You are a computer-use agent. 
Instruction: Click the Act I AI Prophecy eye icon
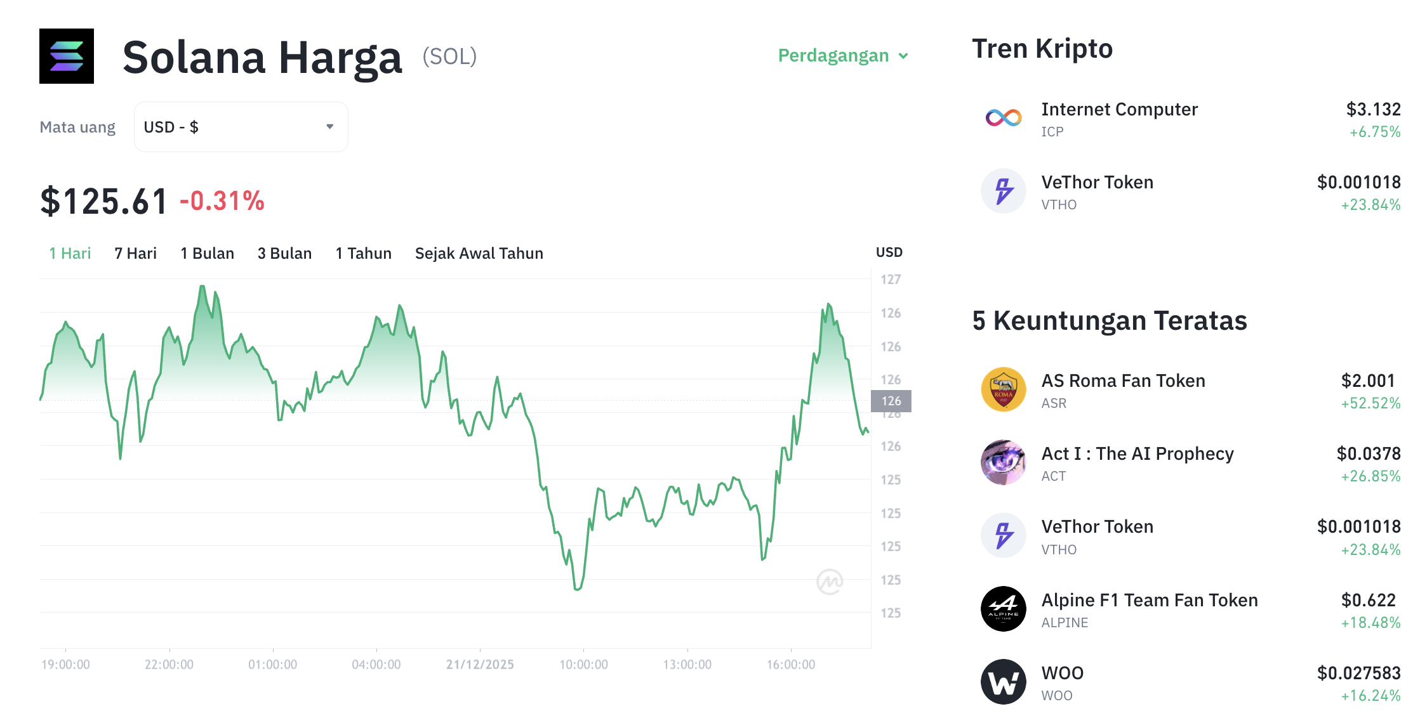coord(1003,462)
